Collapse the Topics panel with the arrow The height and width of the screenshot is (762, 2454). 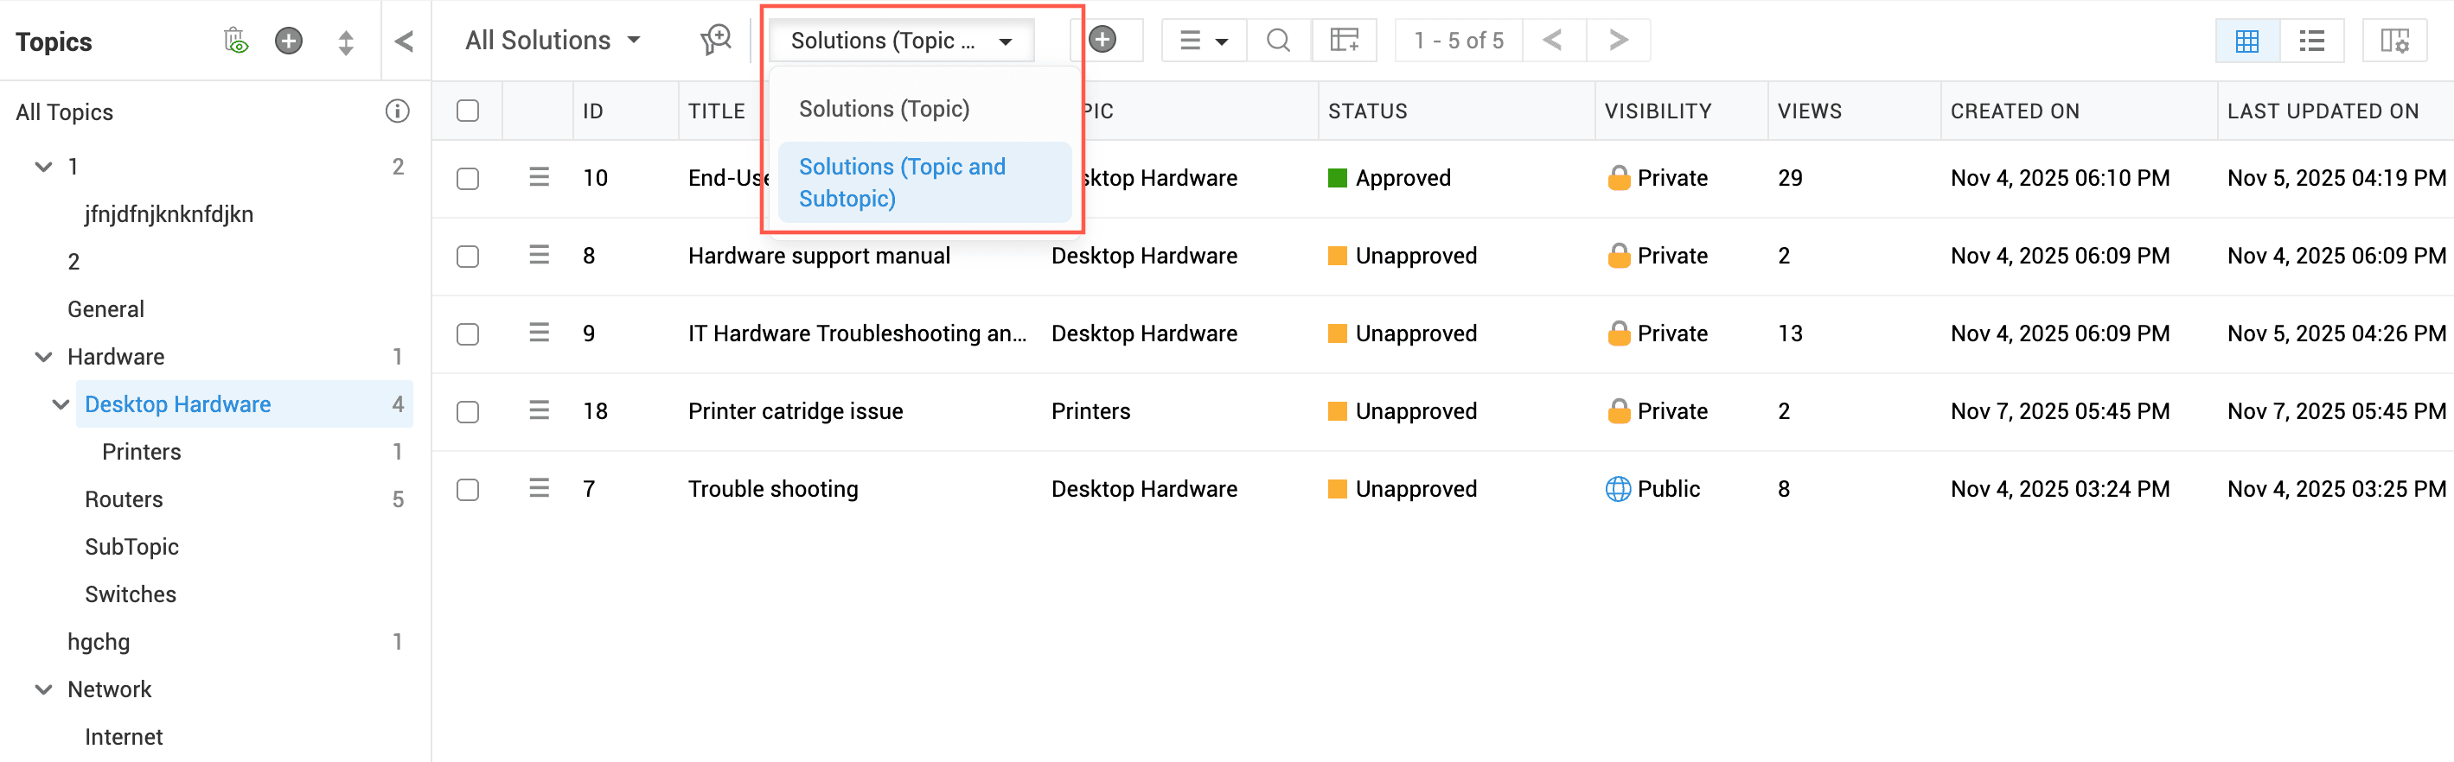click(x=404, y=41)
